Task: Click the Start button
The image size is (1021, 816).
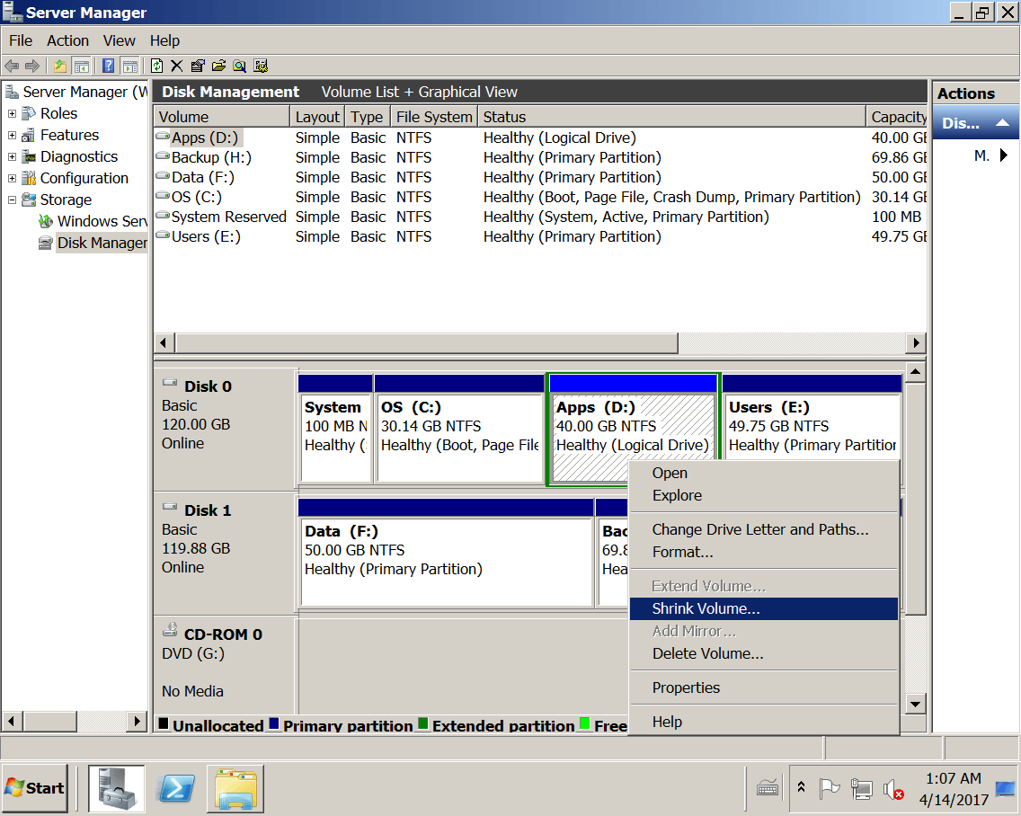Action: click(x=35, y=788)
